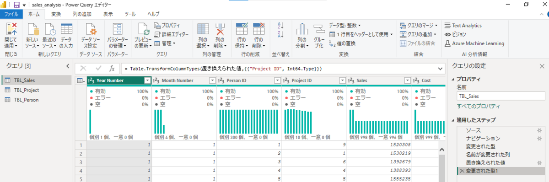
Task: Click the すべてのプロパティ link
Action: [x=478, y=106]
